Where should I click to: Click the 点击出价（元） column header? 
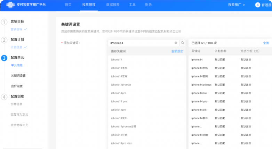(x=250, y=51)
